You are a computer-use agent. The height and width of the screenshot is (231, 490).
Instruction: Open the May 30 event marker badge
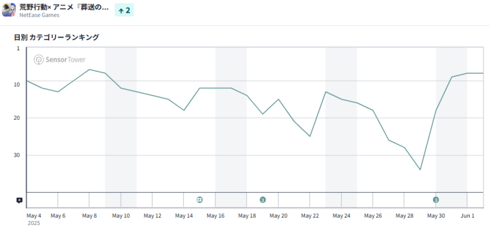[436, 200]
